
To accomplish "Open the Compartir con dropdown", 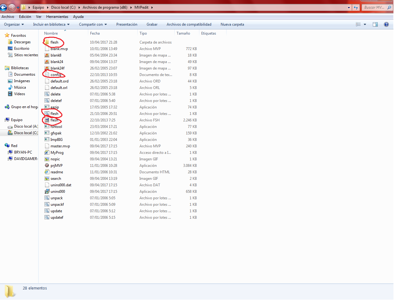I will click(x=93, y=24).
